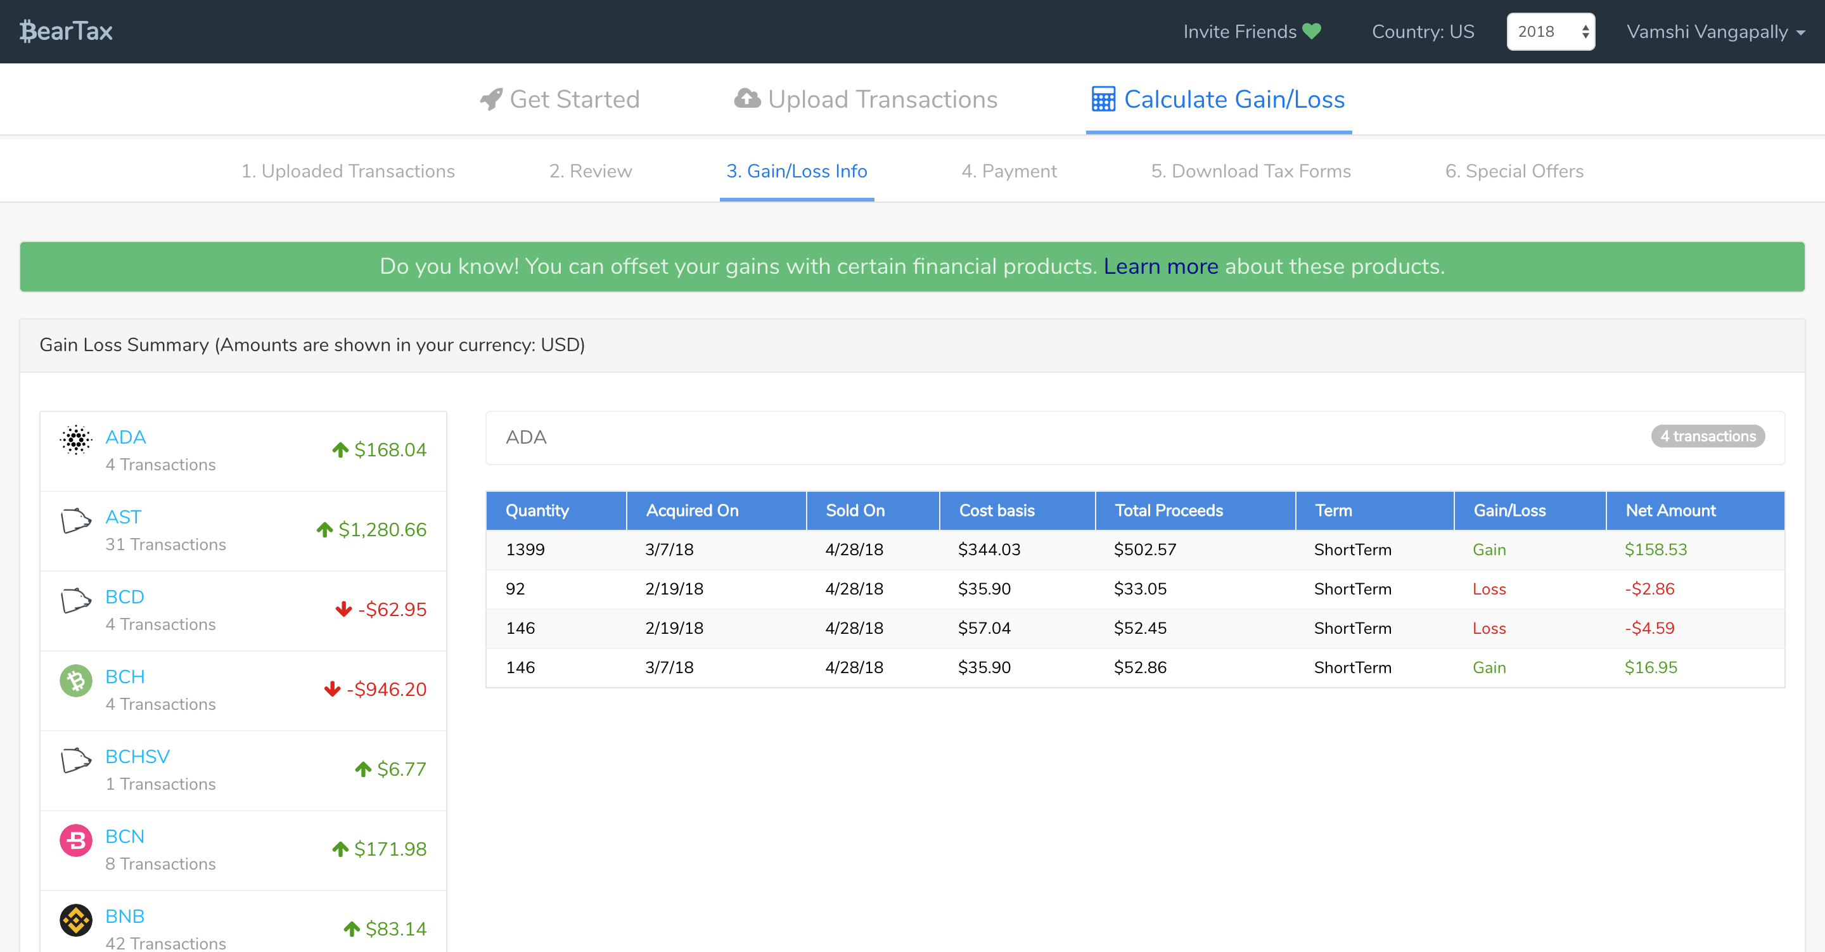The width and height of the screenshot is (1825, 952).
Task: Click the pink BCN coin icon
Action: [x=76, y=840]
